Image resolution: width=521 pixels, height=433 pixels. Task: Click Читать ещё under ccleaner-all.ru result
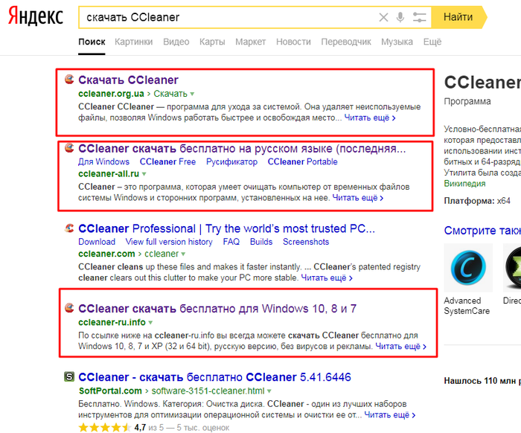[x=358, y=198]
